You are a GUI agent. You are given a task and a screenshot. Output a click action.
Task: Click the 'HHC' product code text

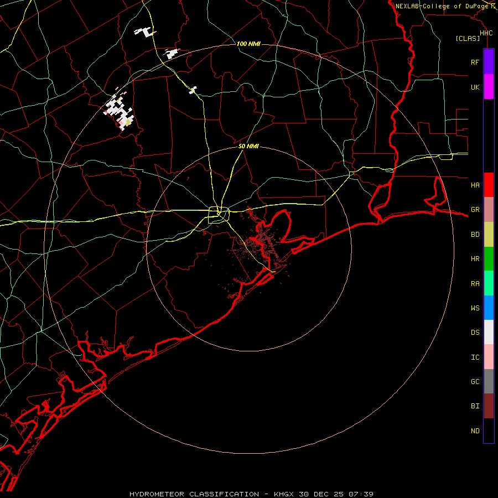click(x=486, y=33)
